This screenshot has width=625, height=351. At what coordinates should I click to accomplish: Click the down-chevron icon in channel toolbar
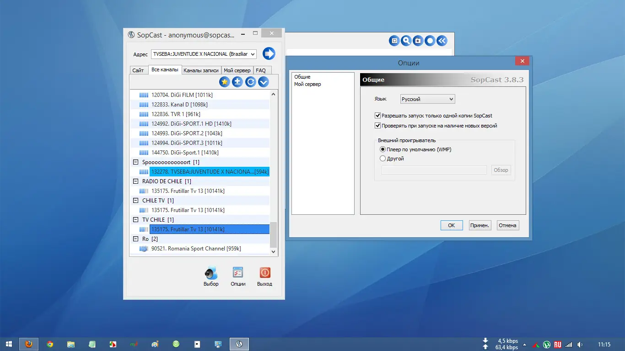pyautogui.click(x=263, y=82)
